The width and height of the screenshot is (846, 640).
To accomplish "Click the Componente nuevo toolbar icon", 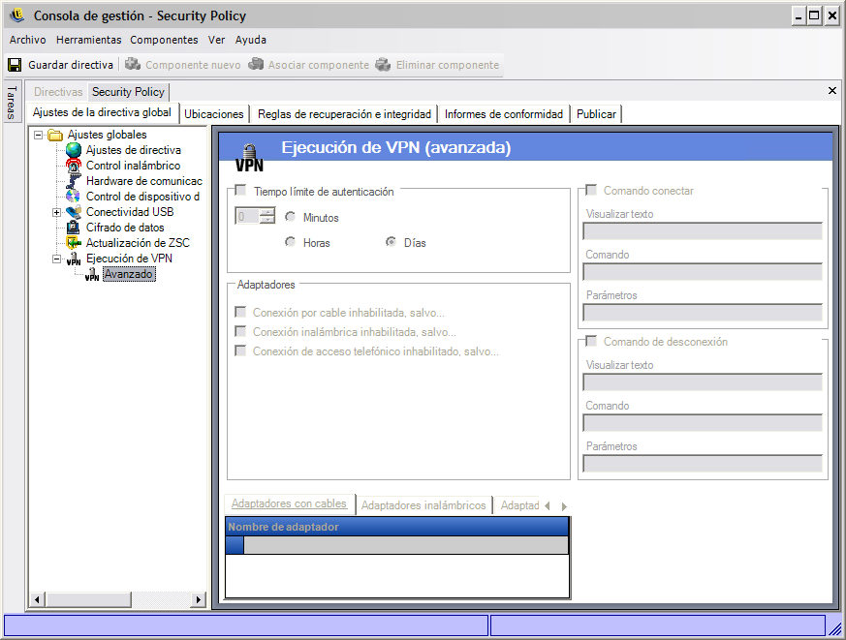I will [133, 65].
